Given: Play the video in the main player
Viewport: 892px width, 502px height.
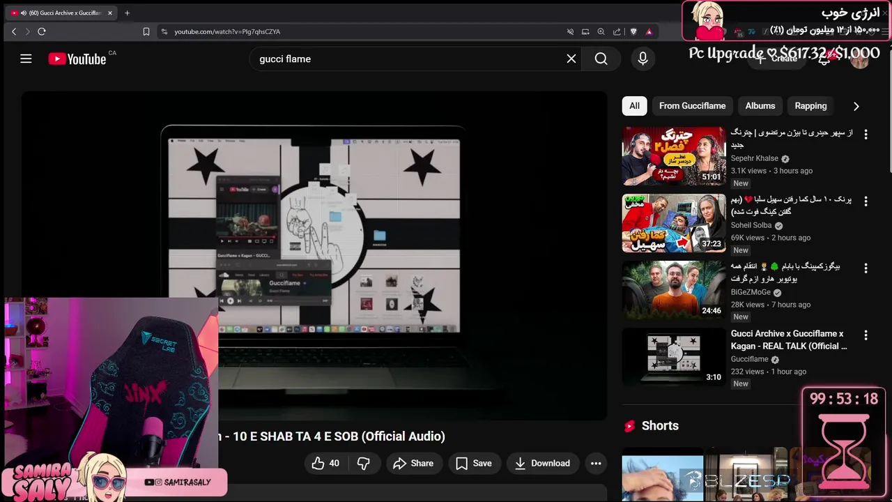Looking at the screenshot, I should [314, 256].
